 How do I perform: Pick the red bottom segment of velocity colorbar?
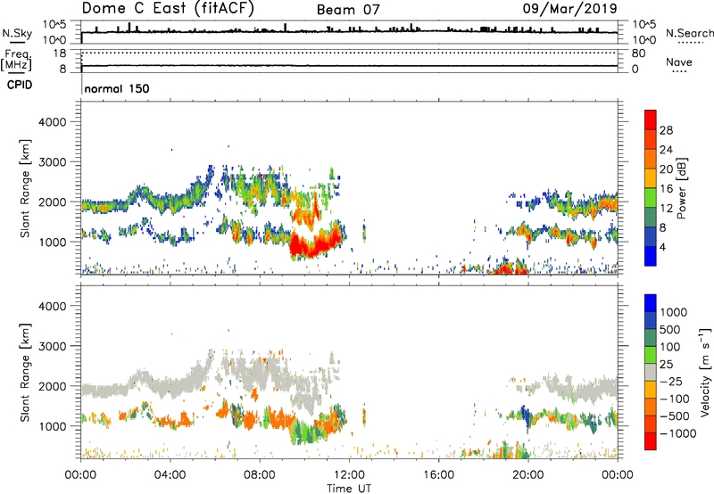[651, 441]
